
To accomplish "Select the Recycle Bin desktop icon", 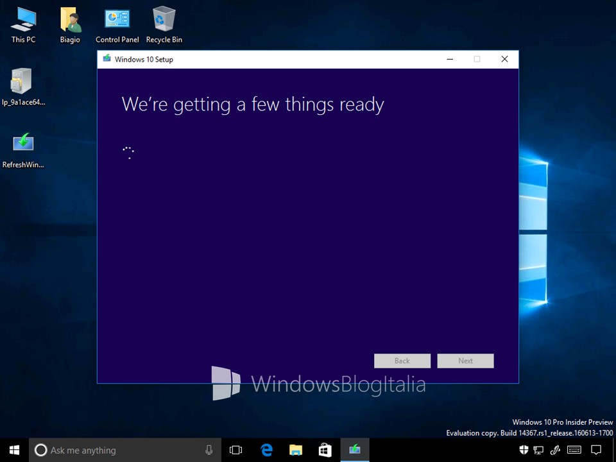I will (164, 25).
